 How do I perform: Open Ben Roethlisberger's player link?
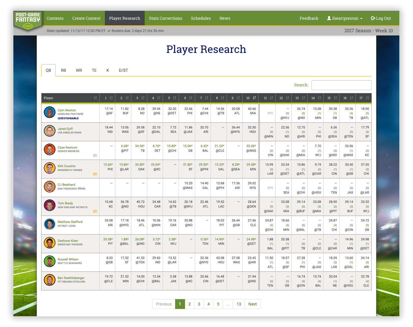click(x=71, y=278)
